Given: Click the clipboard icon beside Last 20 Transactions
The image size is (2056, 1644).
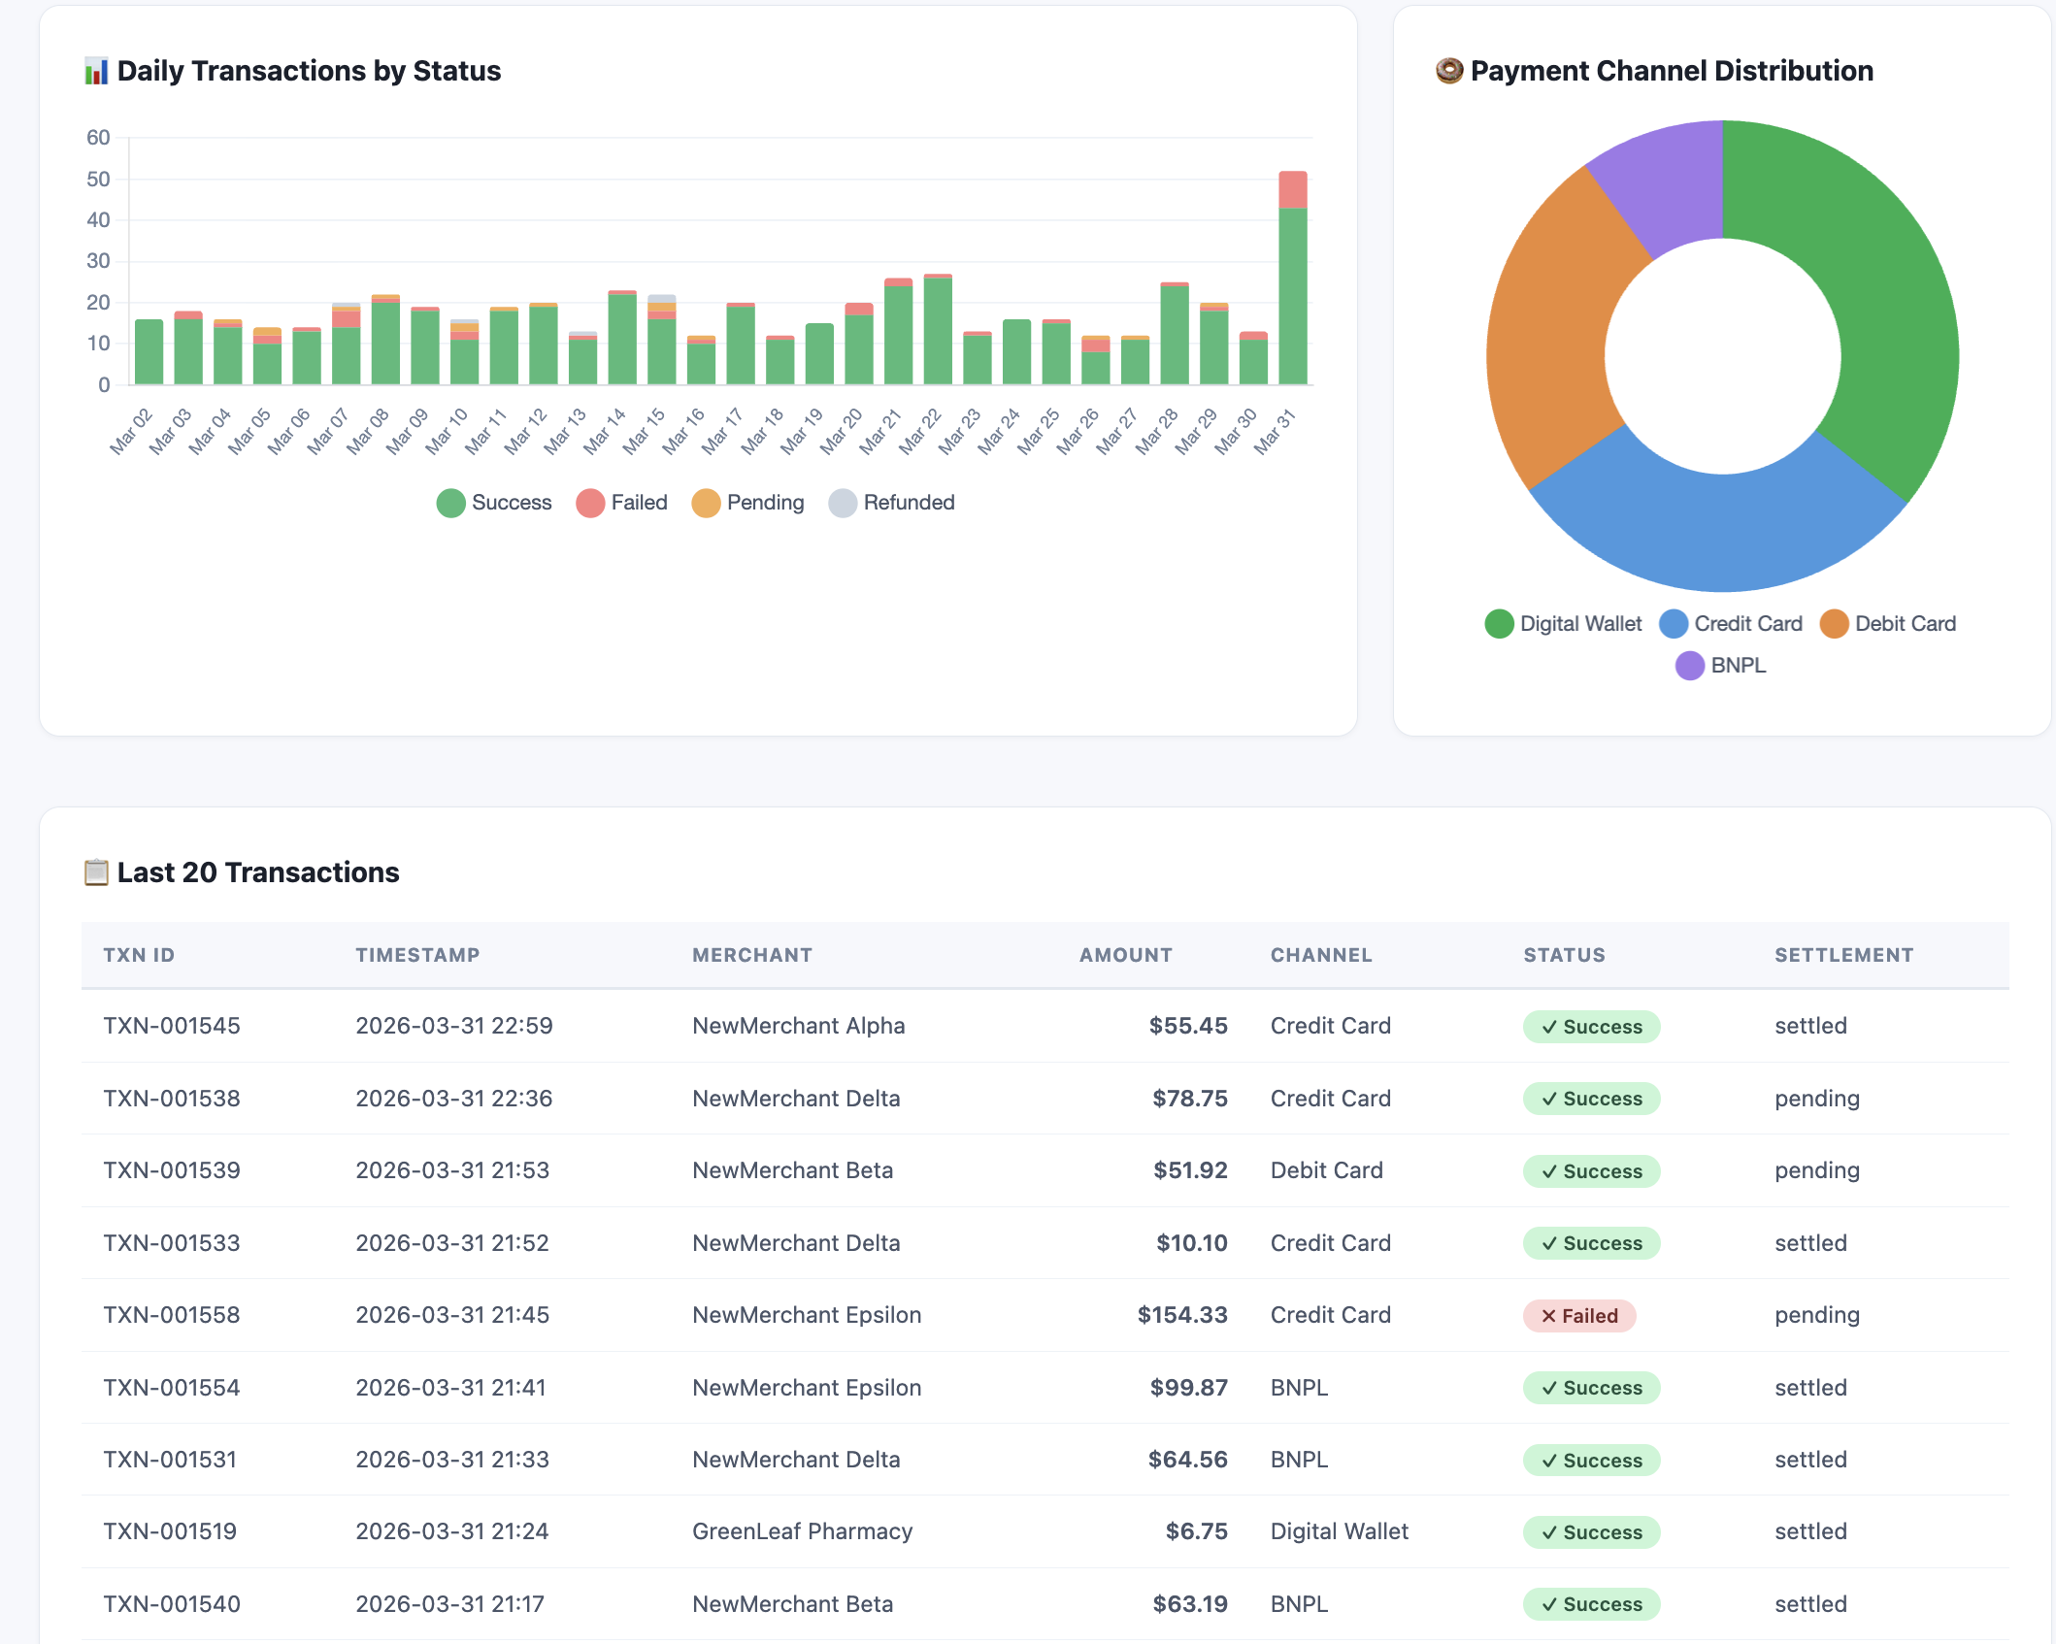Looking at the screenshot, I should tap(95, 871).
